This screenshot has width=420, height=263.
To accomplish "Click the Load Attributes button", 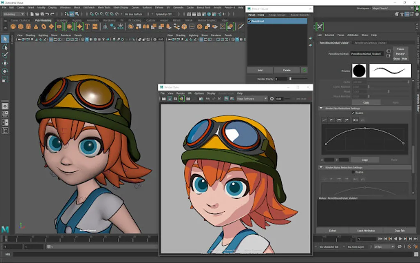I will (x=365, y=231).
